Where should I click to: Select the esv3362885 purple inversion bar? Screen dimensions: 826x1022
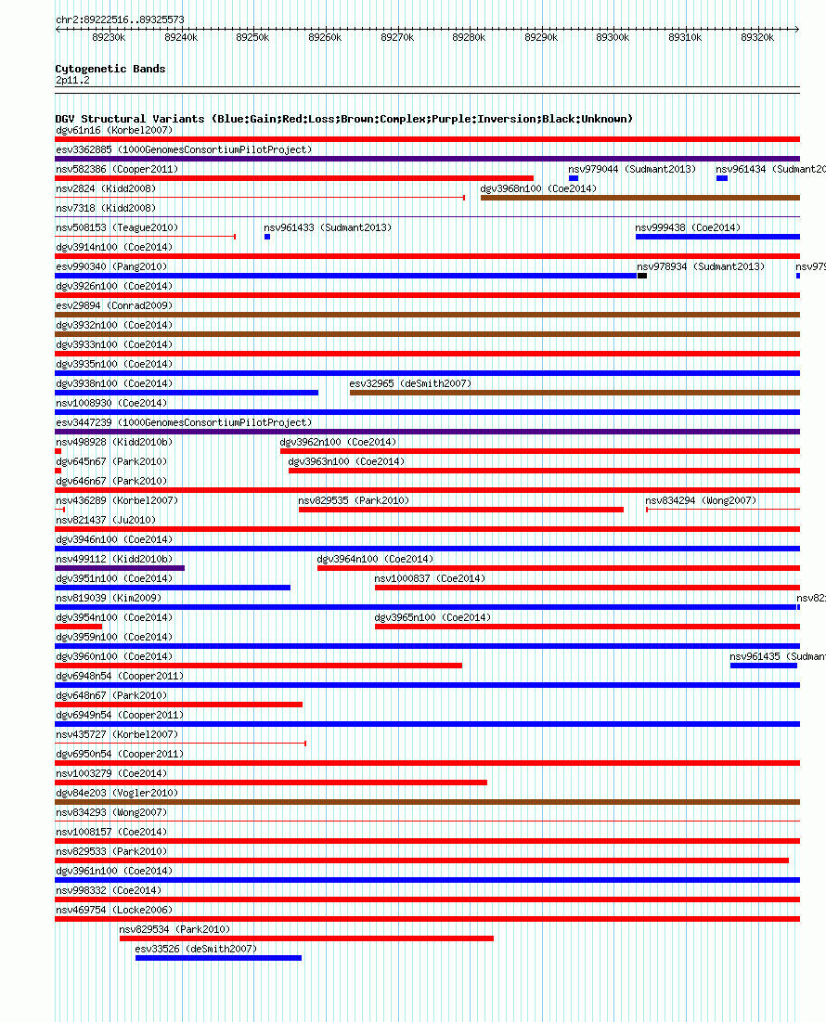click(x=427, y=159)
